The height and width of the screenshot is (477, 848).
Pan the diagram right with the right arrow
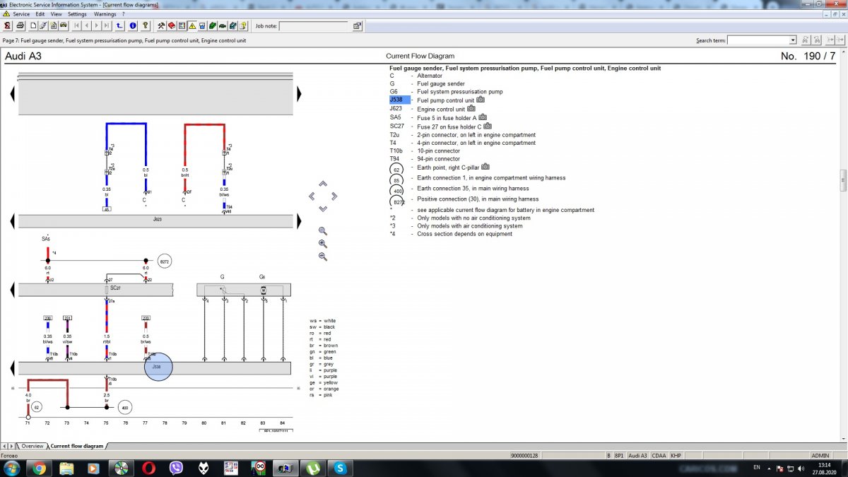point(334,196)
